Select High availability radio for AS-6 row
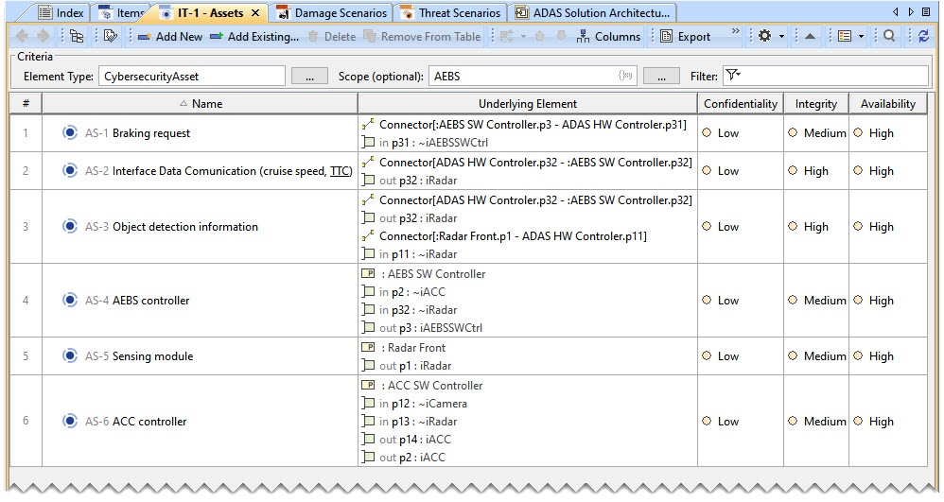This screenshot has width=944, height=502. 858,422
